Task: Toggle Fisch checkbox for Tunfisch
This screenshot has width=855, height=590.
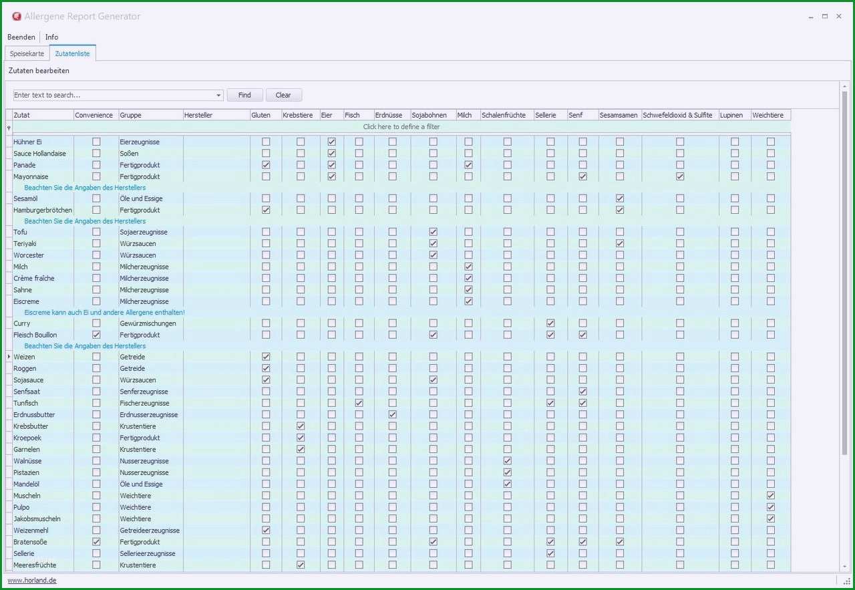Action: click(x=359, y=403)
